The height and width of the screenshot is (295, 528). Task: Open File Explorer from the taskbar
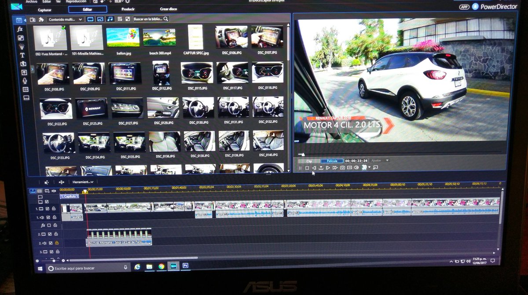tap(149, 267)
